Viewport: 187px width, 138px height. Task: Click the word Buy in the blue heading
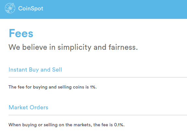point(33,70)
